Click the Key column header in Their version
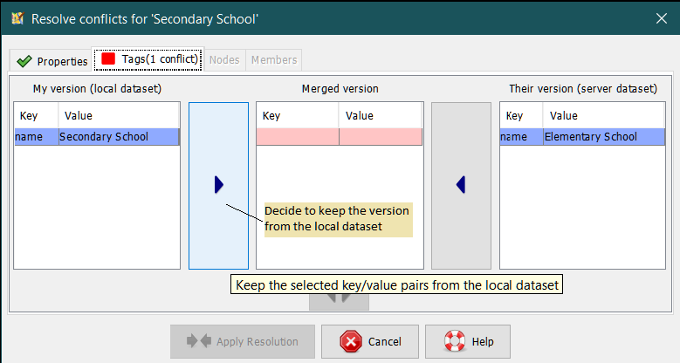Image resolution: width=680 pixels, height=363 pixels. coord(521,115)
